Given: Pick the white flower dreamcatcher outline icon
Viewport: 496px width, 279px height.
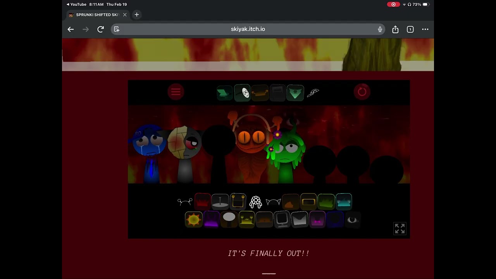Looking at the screenshot, I should [x=255, y=201].
